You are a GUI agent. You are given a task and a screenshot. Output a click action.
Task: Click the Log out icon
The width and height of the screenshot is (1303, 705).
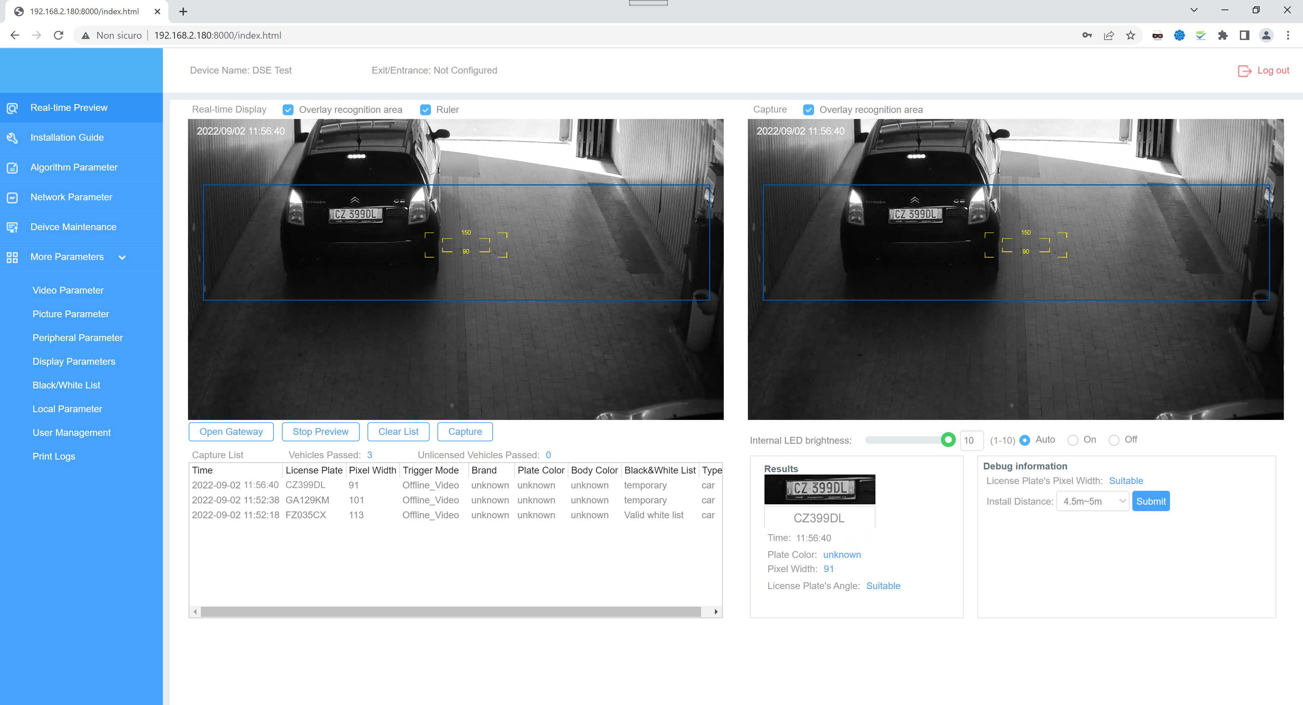(1245, 70)
